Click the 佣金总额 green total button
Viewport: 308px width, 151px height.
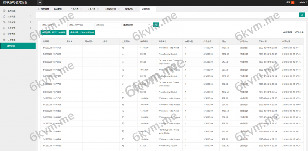(x=82, y=32)
